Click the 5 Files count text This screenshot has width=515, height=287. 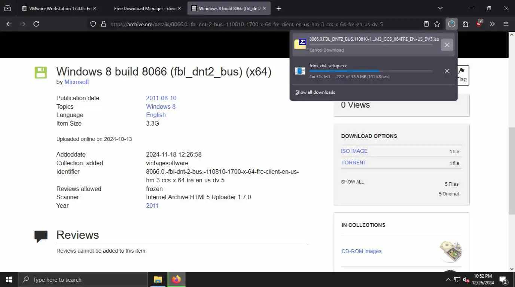click(x=451, y=184)
